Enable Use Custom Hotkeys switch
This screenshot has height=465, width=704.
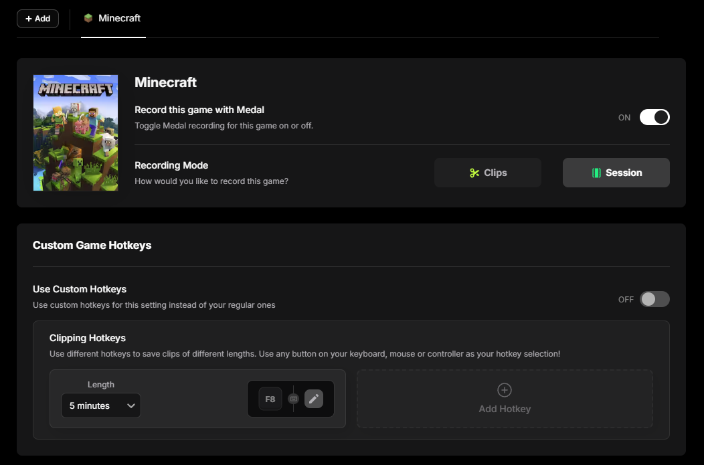click(x=654, y=299)
